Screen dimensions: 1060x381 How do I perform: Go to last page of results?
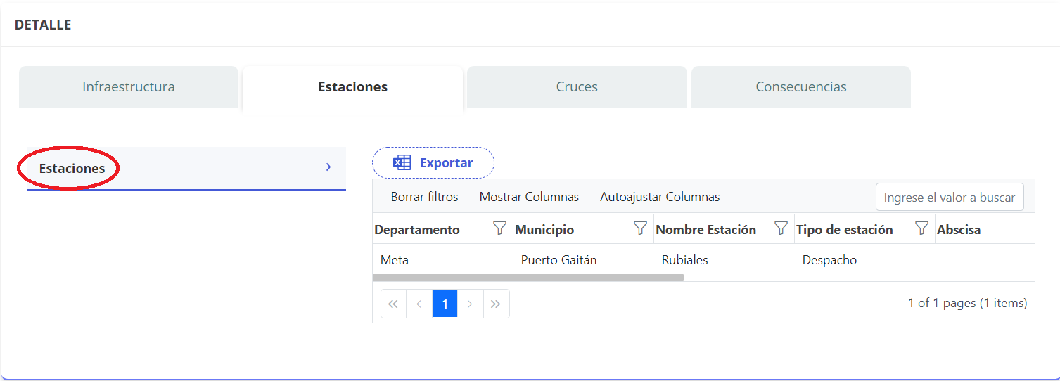pyautogui.click(x=496, y=304)
